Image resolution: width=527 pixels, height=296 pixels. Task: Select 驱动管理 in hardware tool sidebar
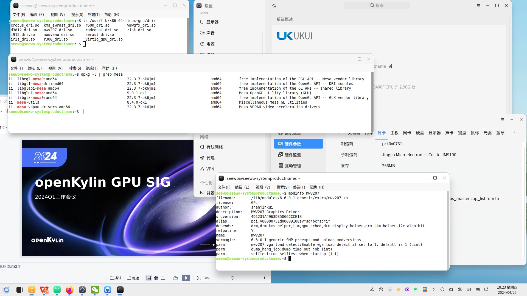(290, 166)
